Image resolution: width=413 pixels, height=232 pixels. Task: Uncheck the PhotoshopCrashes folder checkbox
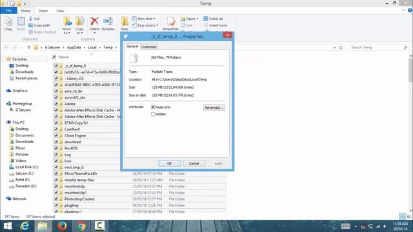56,199
